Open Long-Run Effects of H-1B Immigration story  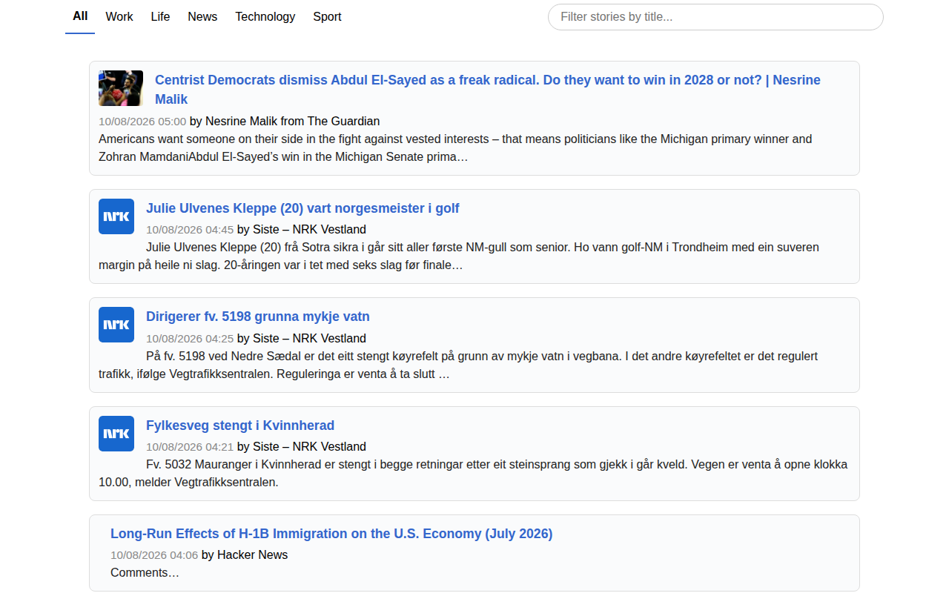click(x=331, y=534)
